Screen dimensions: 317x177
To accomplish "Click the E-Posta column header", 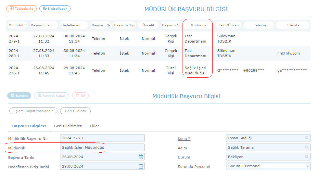I will [x=293, y=25].
